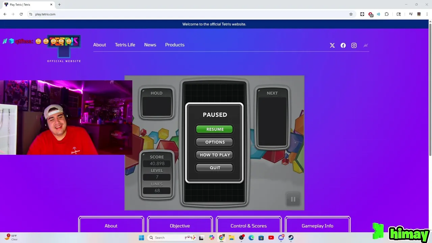Screen dimensions: 432x243
Task: Open the Facebook social icon
Action: (343, 45)
